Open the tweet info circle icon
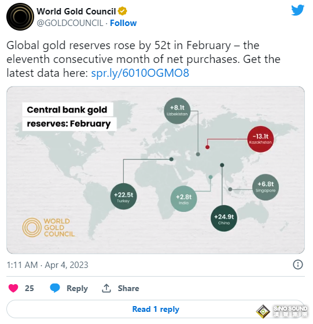 coord(298,265)
